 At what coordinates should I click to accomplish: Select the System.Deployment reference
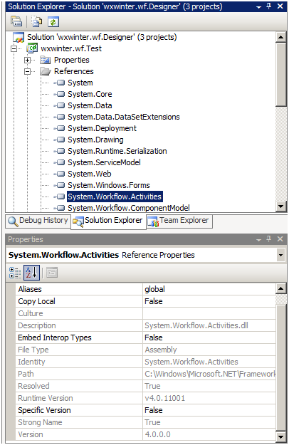click(x=102, y=128)
